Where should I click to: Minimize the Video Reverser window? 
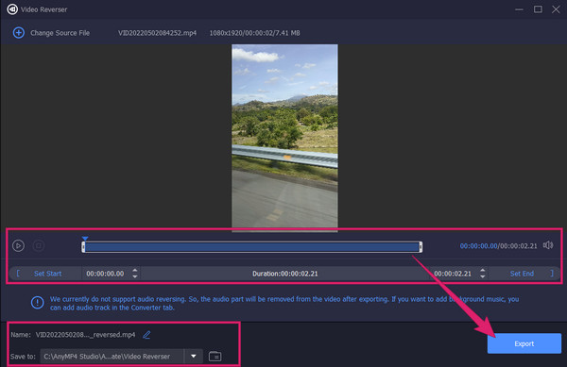coord(519,9)
